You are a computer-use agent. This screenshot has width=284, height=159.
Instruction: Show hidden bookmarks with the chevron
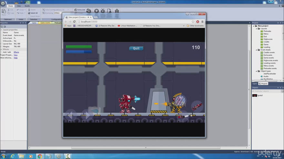(184, 26)
